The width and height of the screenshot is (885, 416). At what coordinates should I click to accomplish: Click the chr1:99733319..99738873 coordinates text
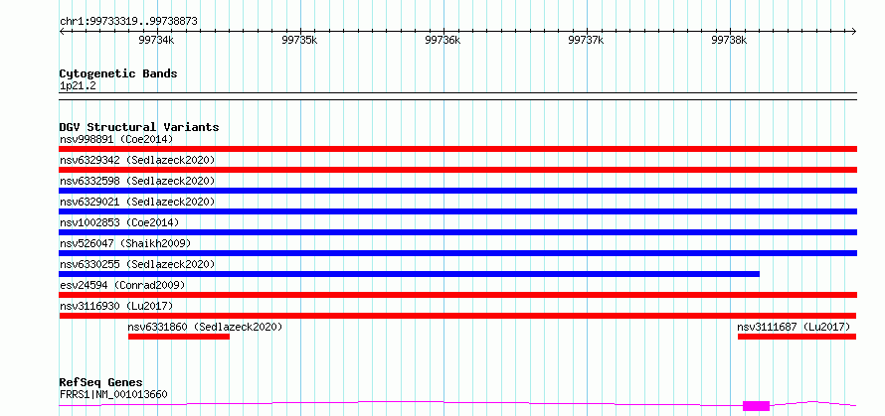click(x=128, y=22)
